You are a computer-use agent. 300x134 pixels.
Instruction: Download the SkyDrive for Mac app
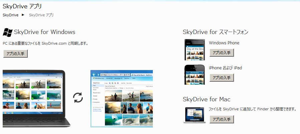[x=222, y=119]
